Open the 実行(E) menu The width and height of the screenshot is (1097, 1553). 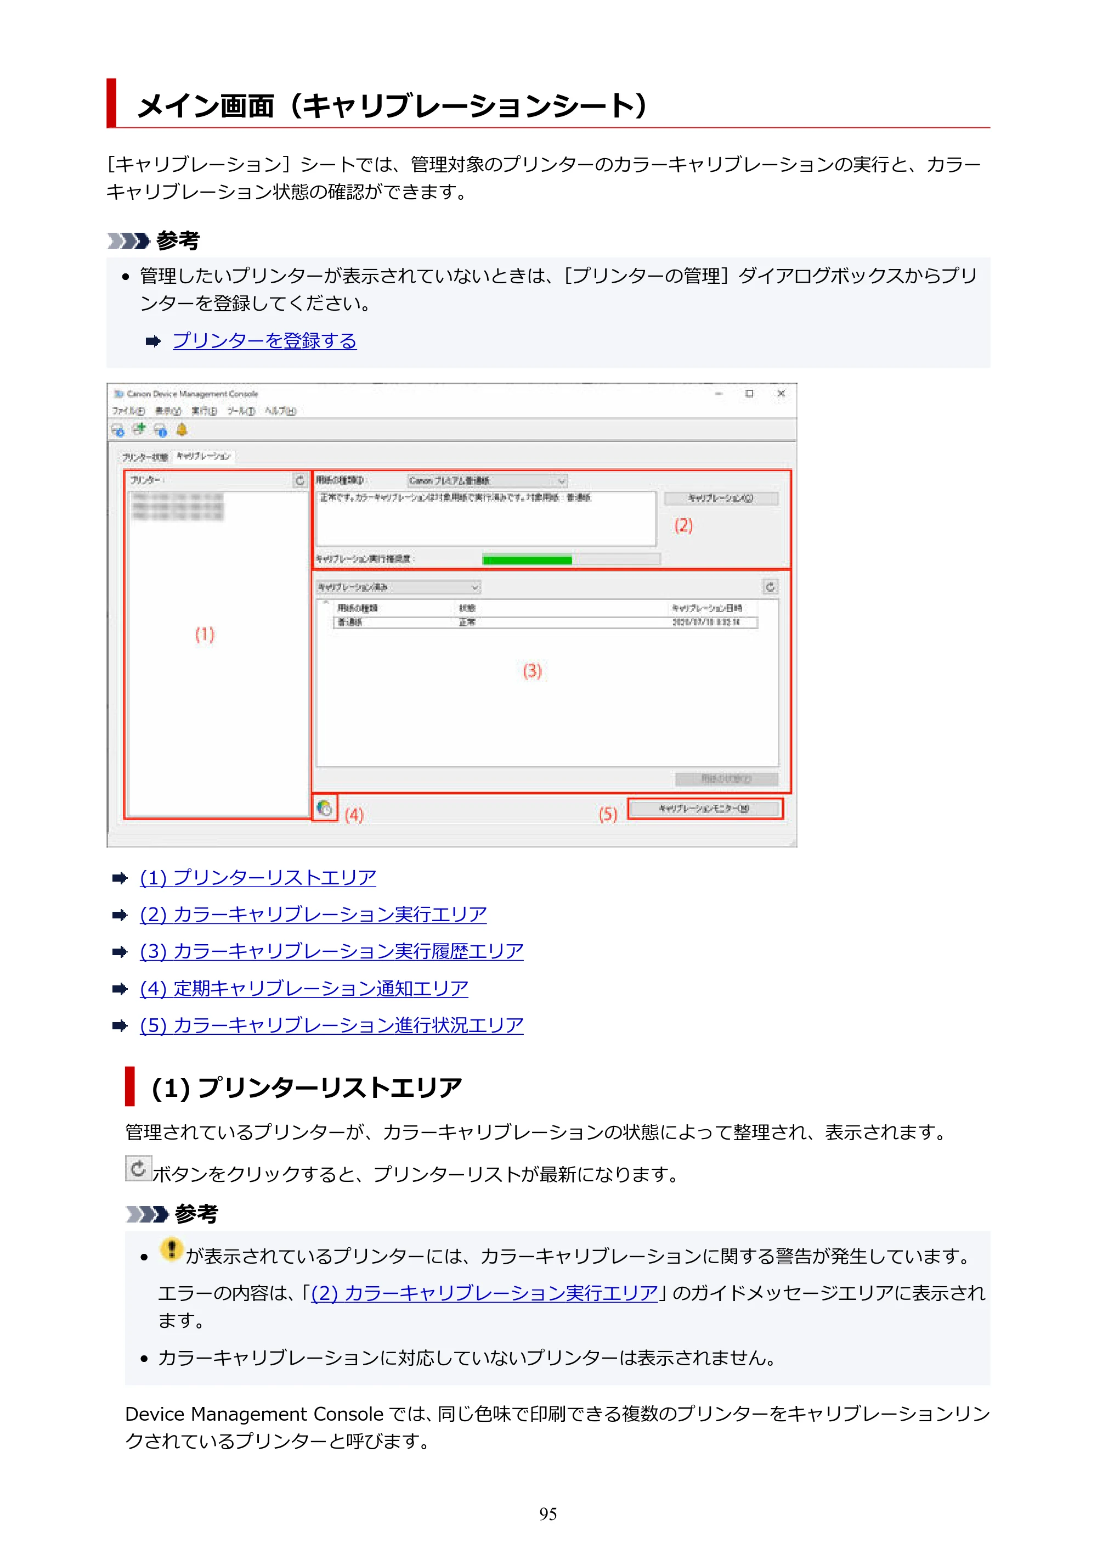204,411
